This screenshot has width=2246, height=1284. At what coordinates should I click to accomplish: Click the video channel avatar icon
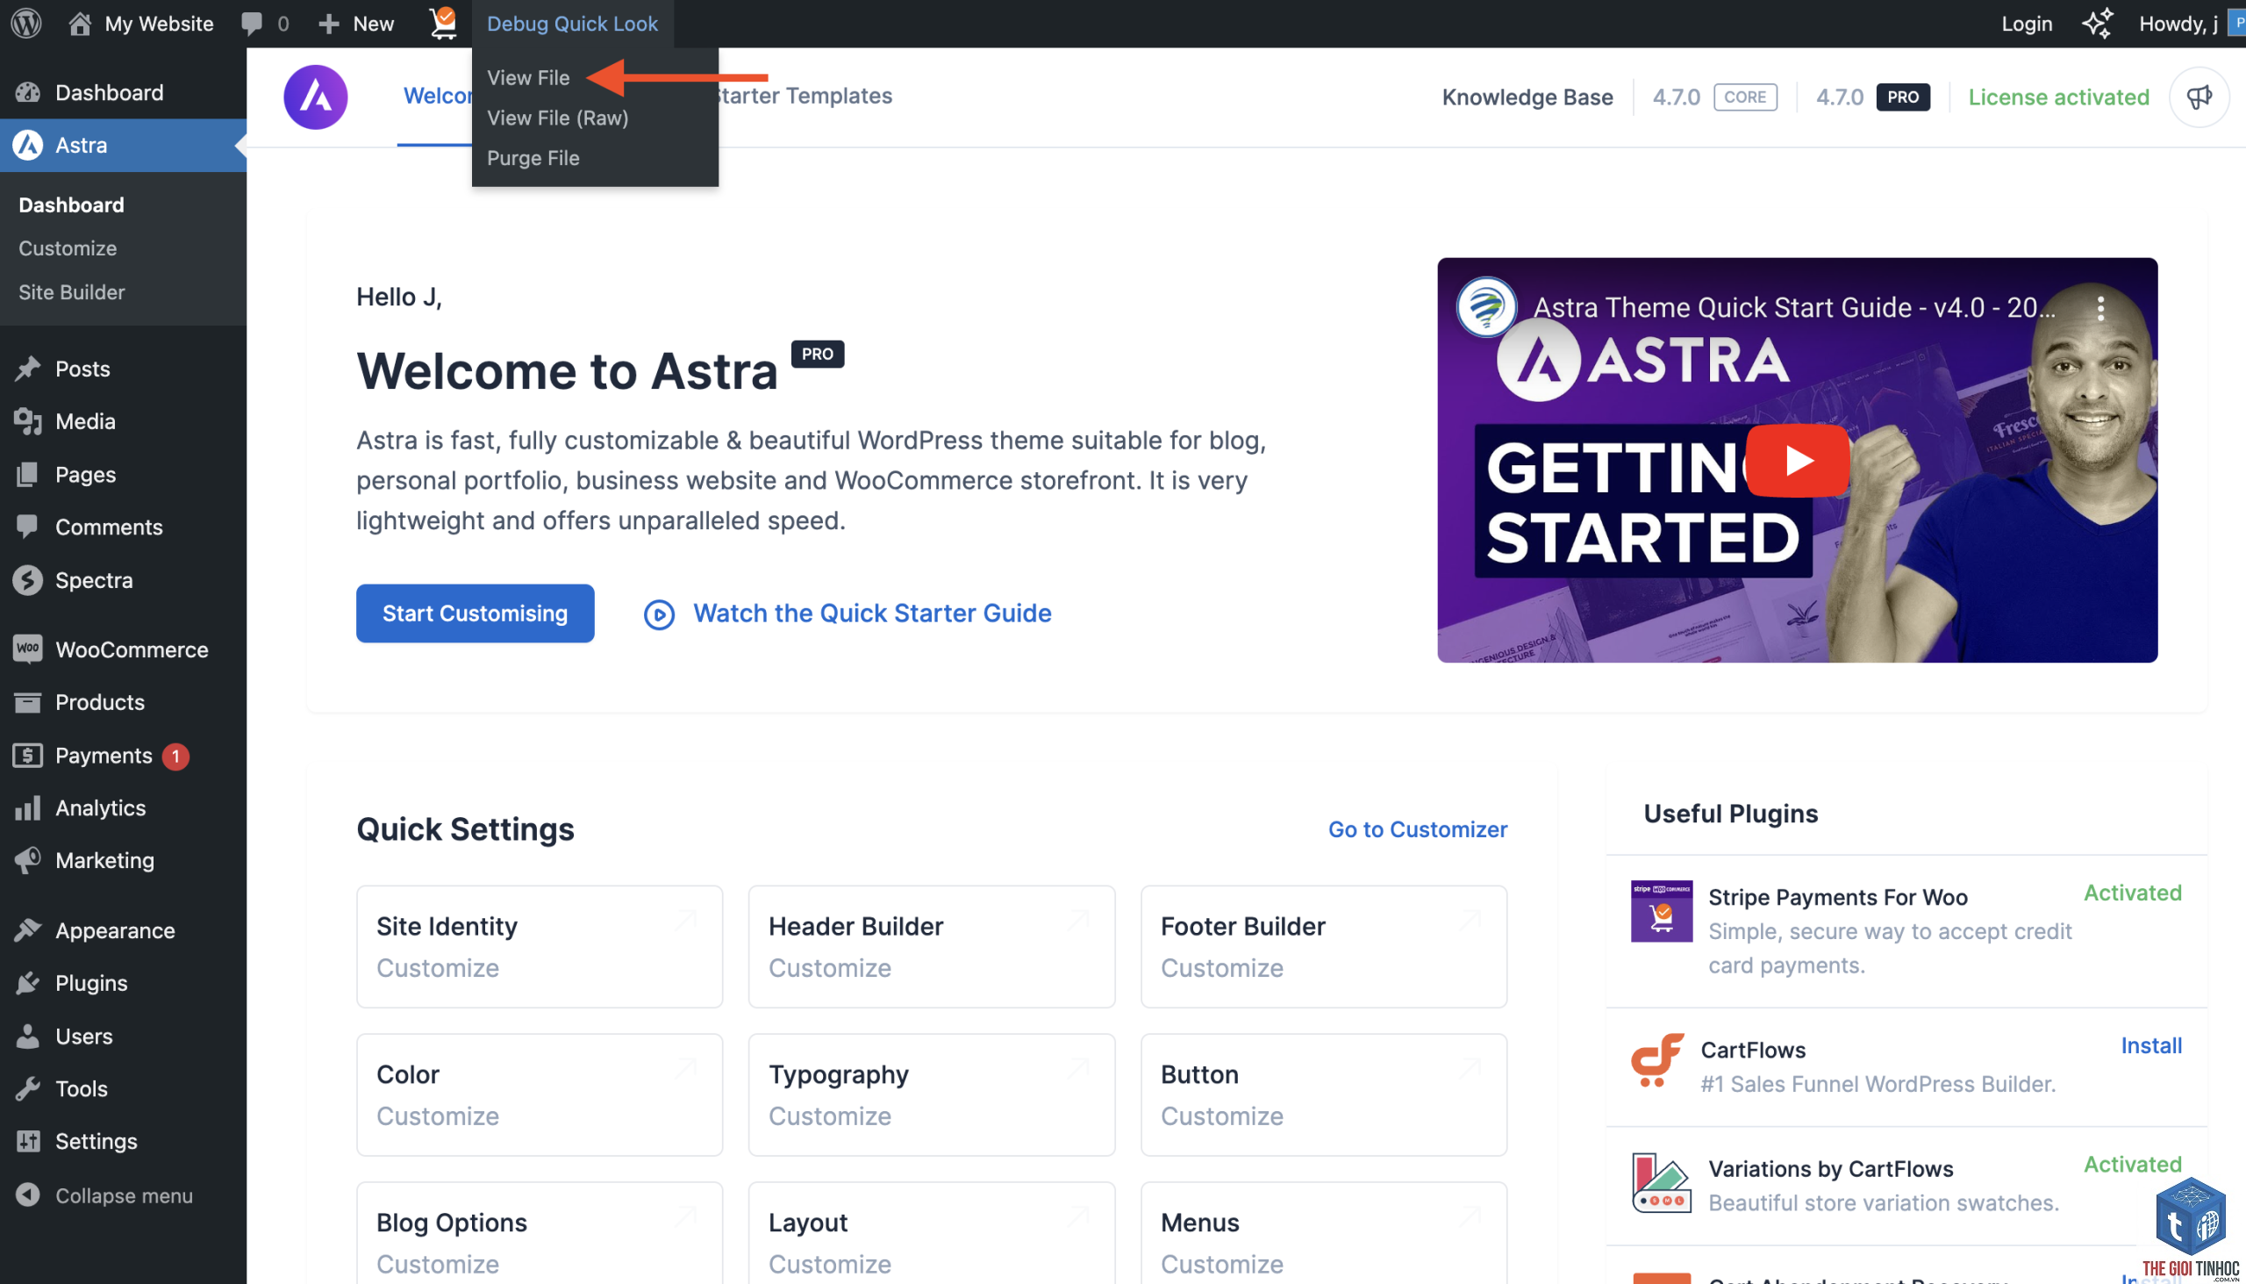coord(1486,308)
